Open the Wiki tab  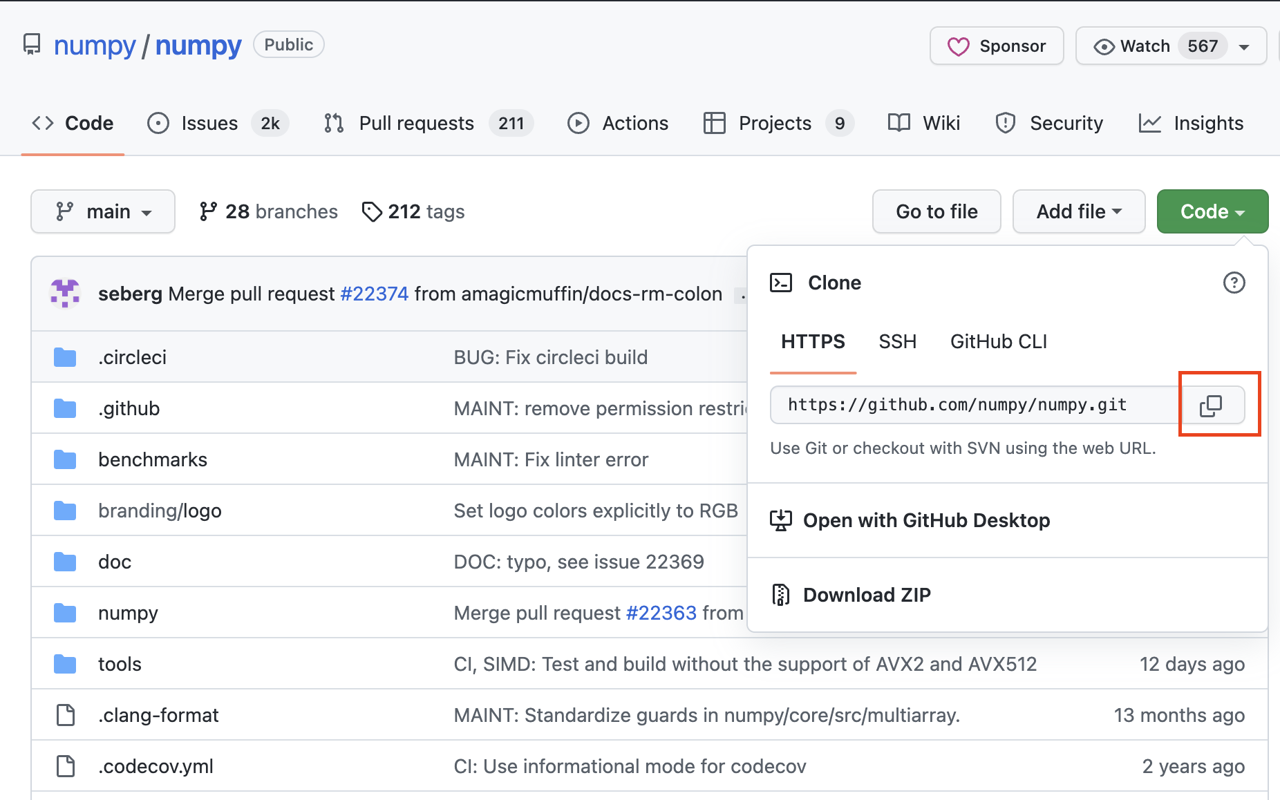(x=924, y=123)
